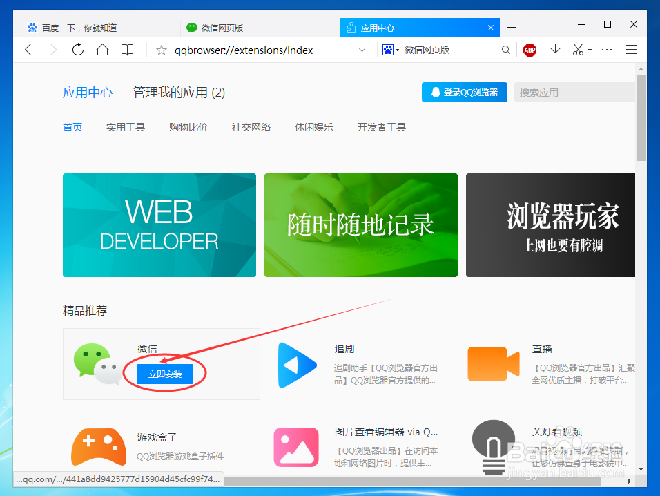Open a new tab with plus button
The image size is (660, 496).
[x=512, y=28]
